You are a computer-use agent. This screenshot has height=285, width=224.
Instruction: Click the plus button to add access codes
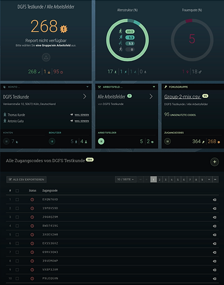(x=214, y=162)
